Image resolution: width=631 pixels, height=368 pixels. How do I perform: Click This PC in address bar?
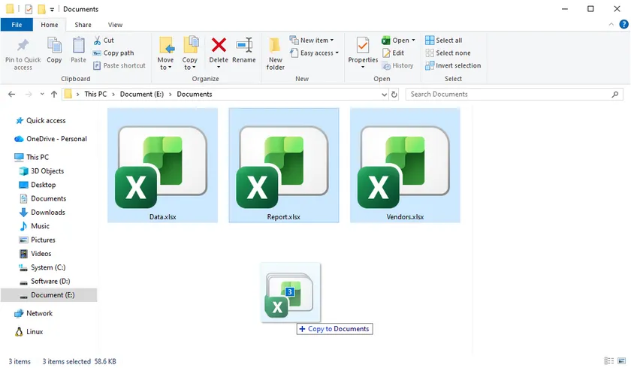point(95,94)
